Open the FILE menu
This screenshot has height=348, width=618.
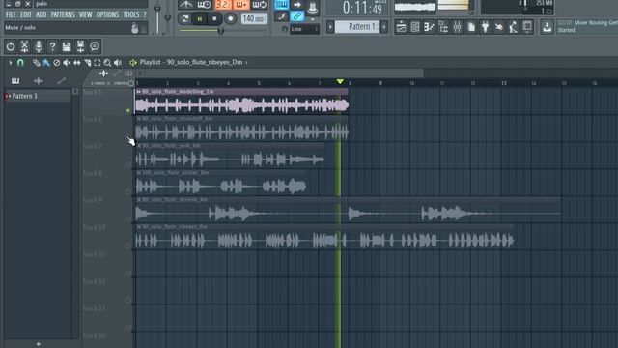11,15
